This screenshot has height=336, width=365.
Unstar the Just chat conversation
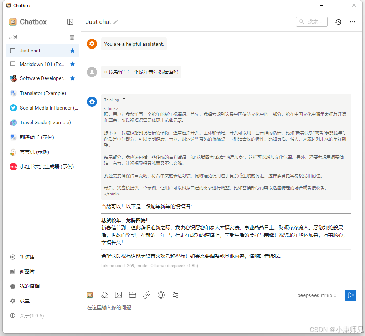point(73,51)
